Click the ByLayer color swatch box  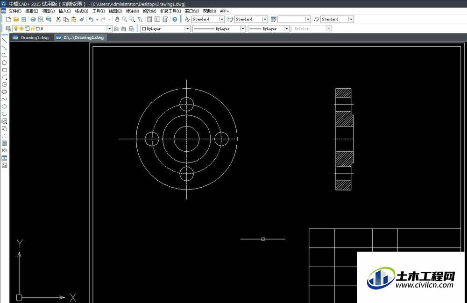click(144, 28)
